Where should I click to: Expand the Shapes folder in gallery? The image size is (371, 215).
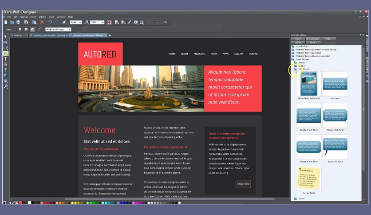[295, 66]
